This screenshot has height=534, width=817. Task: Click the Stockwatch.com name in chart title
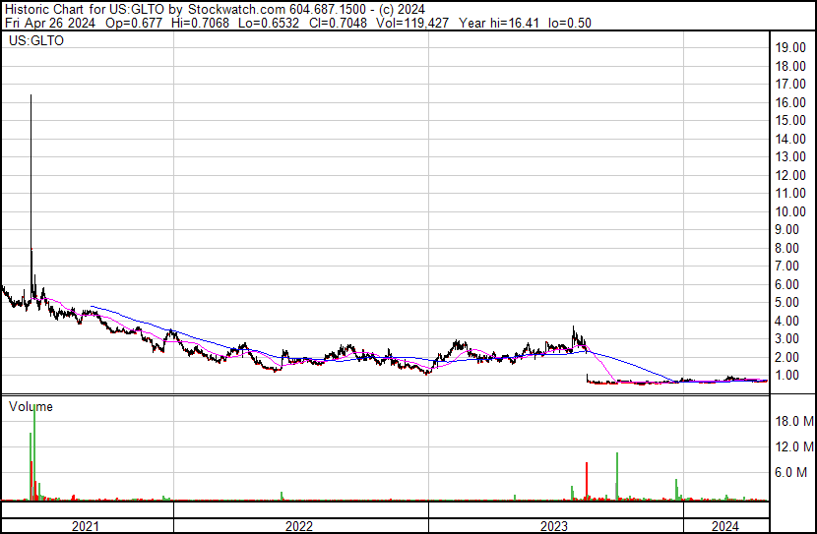click(x=236, y=10)
